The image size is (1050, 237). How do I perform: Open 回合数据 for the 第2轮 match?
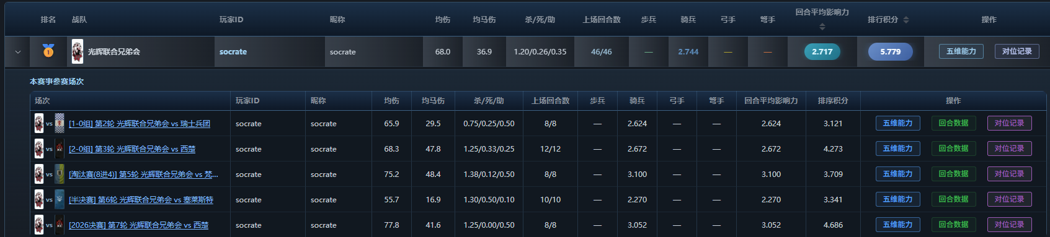(953, 123)
